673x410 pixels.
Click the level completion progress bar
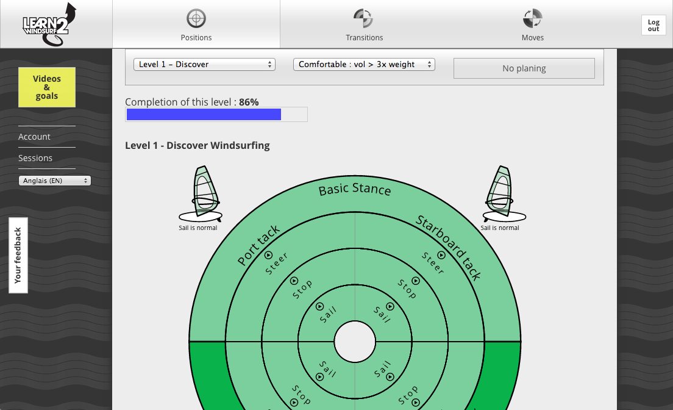pyautogui.click(x=216, y=114)
